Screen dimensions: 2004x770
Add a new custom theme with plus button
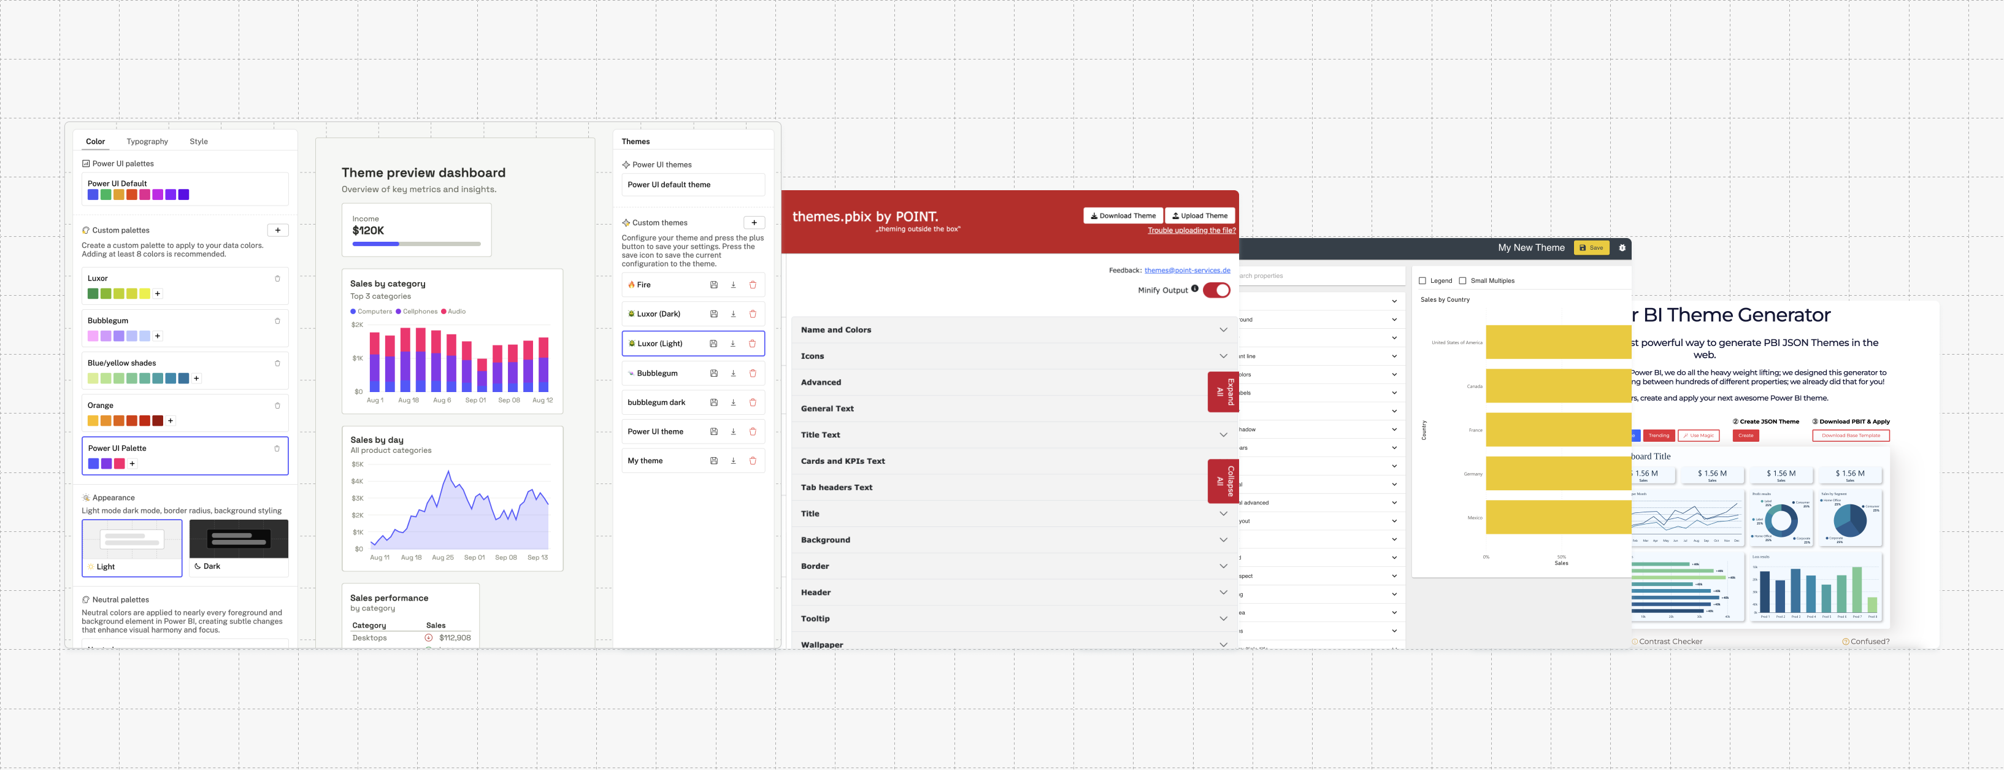[753, 221]
